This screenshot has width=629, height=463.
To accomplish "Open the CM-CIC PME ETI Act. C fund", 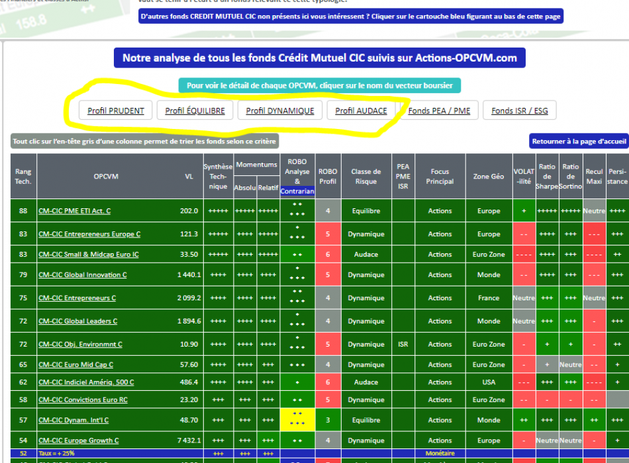I will [x=75, y=211].
